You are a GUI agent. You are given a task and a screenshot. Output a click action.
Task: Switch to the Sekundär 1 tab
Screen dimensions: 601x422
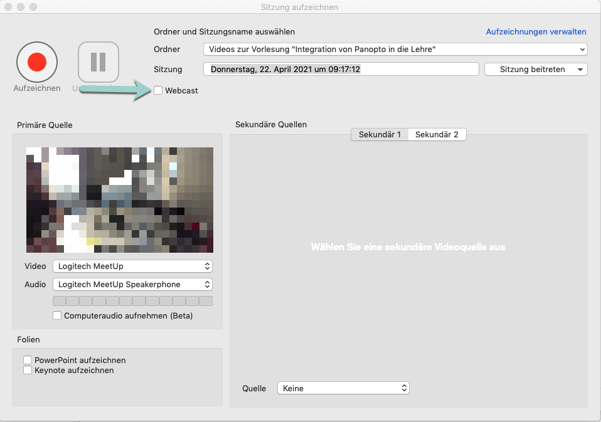380,135
